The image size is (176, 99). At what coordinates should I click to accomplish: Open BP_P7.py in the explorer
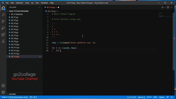point(15,35)
